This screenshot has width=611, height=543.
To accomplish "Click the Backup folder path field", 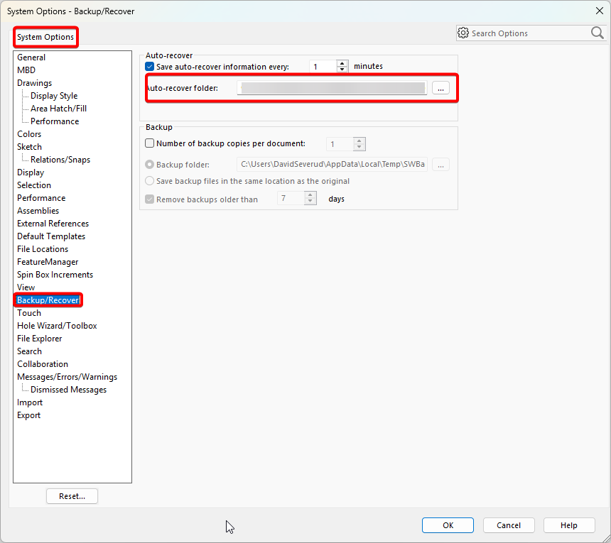I will pos(332,164).
